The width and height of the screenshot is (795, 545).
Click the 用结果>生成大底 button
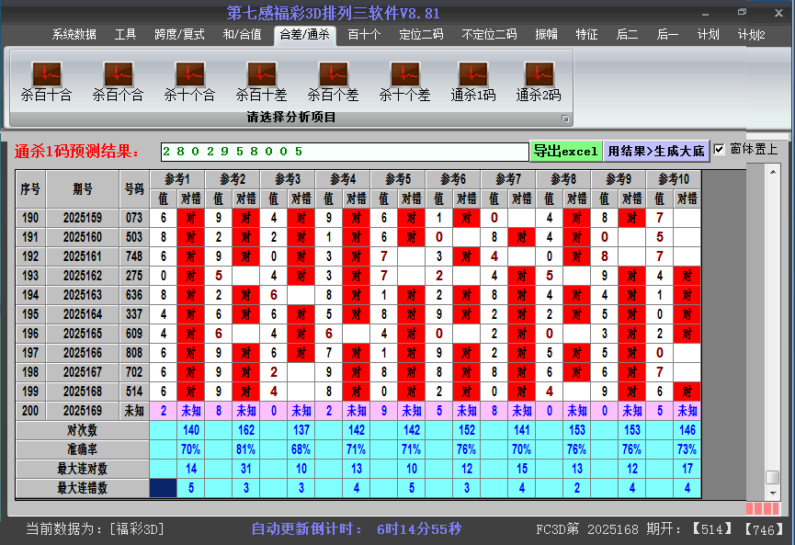click(x=656, y=151)
